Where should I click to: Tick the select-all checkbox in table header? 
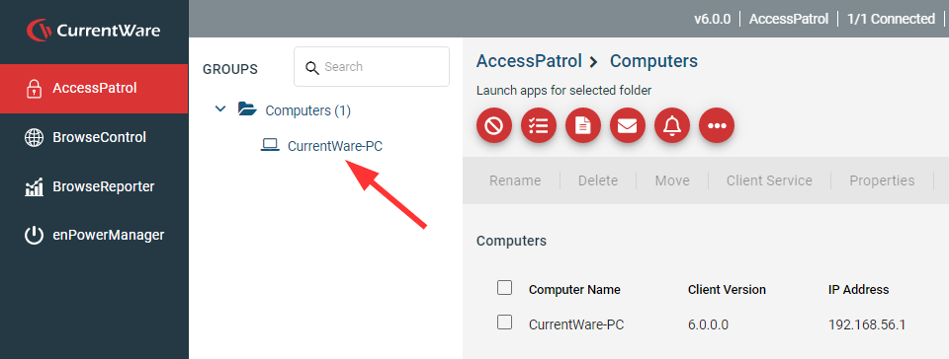pos(504,287)
